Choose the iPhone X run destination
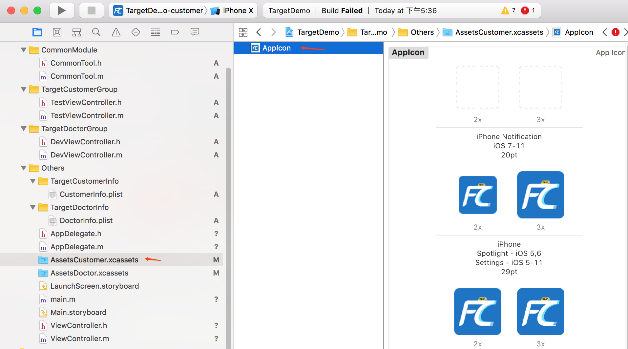628x349 pixels. point(232,10)
